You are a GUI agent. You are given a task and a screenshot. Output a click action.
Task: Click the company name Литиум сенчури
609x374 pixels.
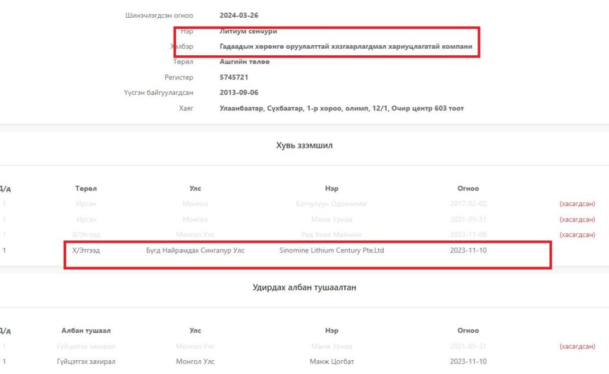coord(248,31)
